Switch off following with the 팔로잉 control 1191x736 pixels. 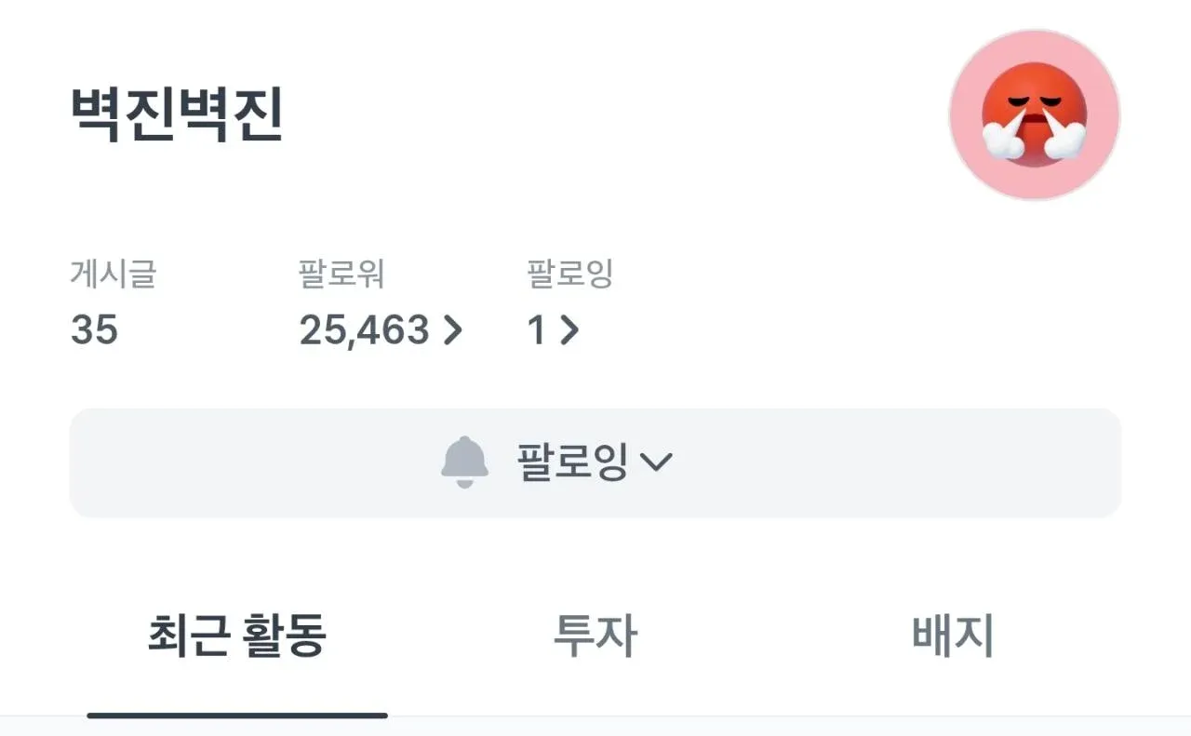pos(595,461)
